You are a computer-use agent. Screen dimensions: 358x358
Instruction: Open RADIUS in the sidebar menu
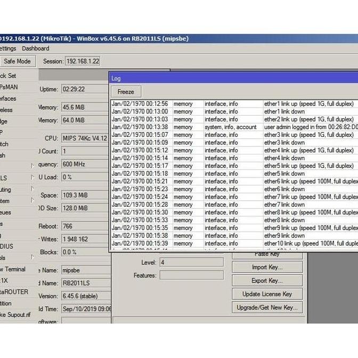pos(6,247)
